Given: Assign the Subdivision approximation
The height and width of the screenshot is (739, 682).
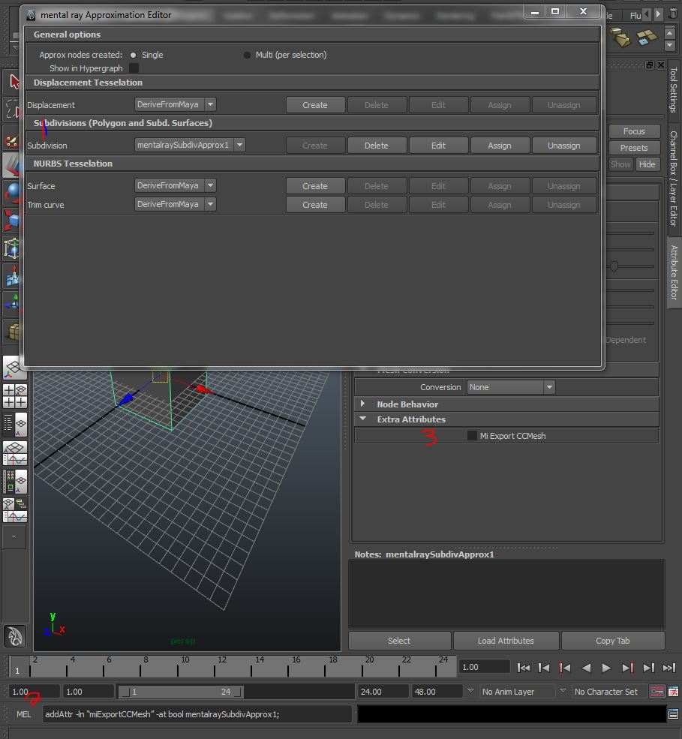Looking at the screenshot, I should click(500, 146).
